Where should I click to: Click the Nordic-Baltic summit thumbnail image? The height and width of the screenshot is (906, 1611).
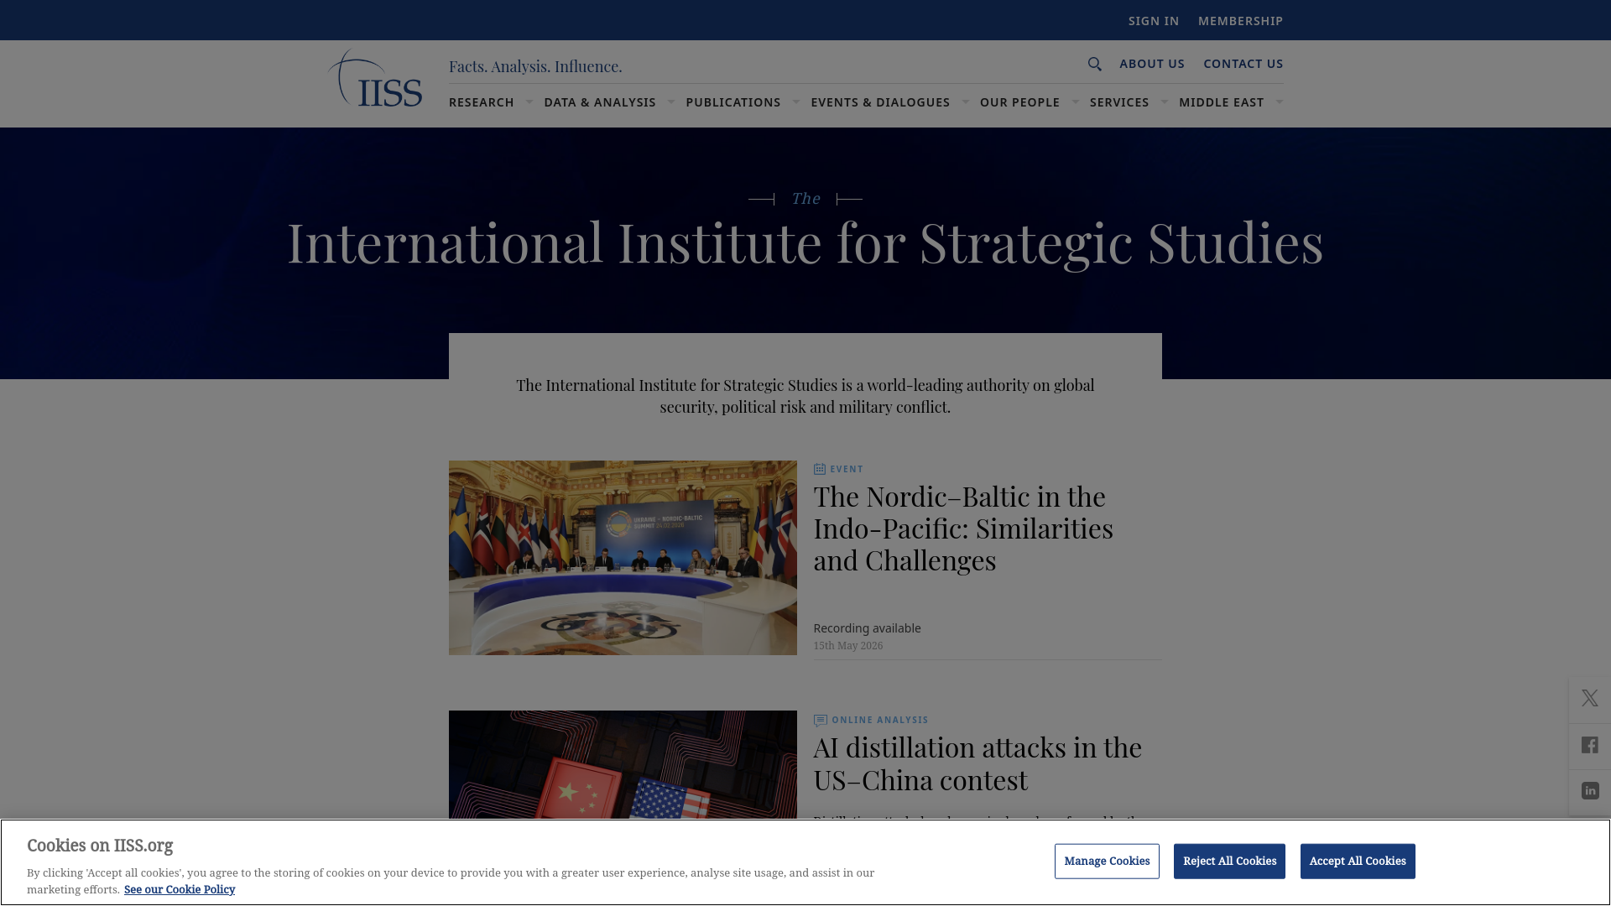(623, 558)
